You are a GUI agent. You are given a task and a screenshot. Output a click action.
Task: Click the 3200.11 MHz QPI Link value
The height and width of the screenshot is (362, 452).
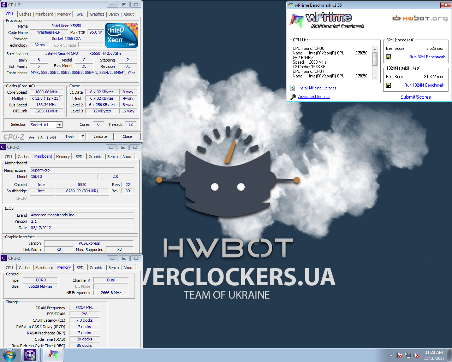pyautogui.click(x=47, y=111)
